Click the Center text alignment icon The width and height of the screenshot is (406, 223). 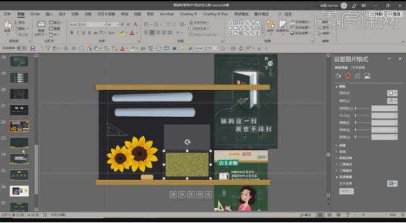[x=152, y=33]
